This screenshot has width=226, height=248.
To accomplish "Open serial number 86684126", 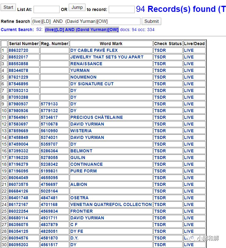I will [x=18, y=191].
